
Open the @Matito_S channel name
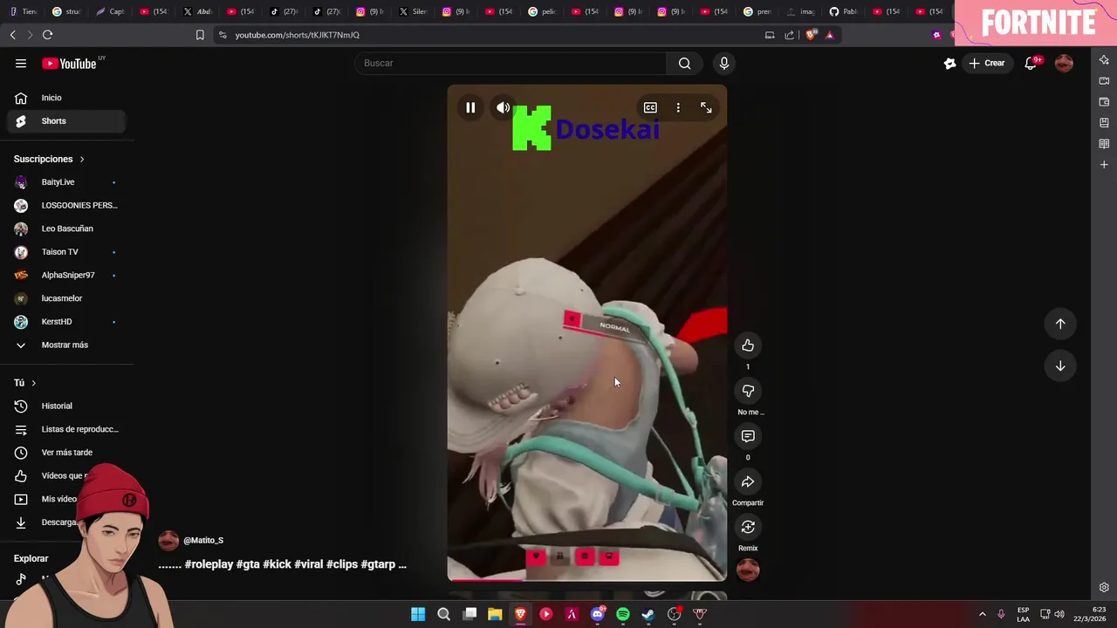[x=203, y=541]
